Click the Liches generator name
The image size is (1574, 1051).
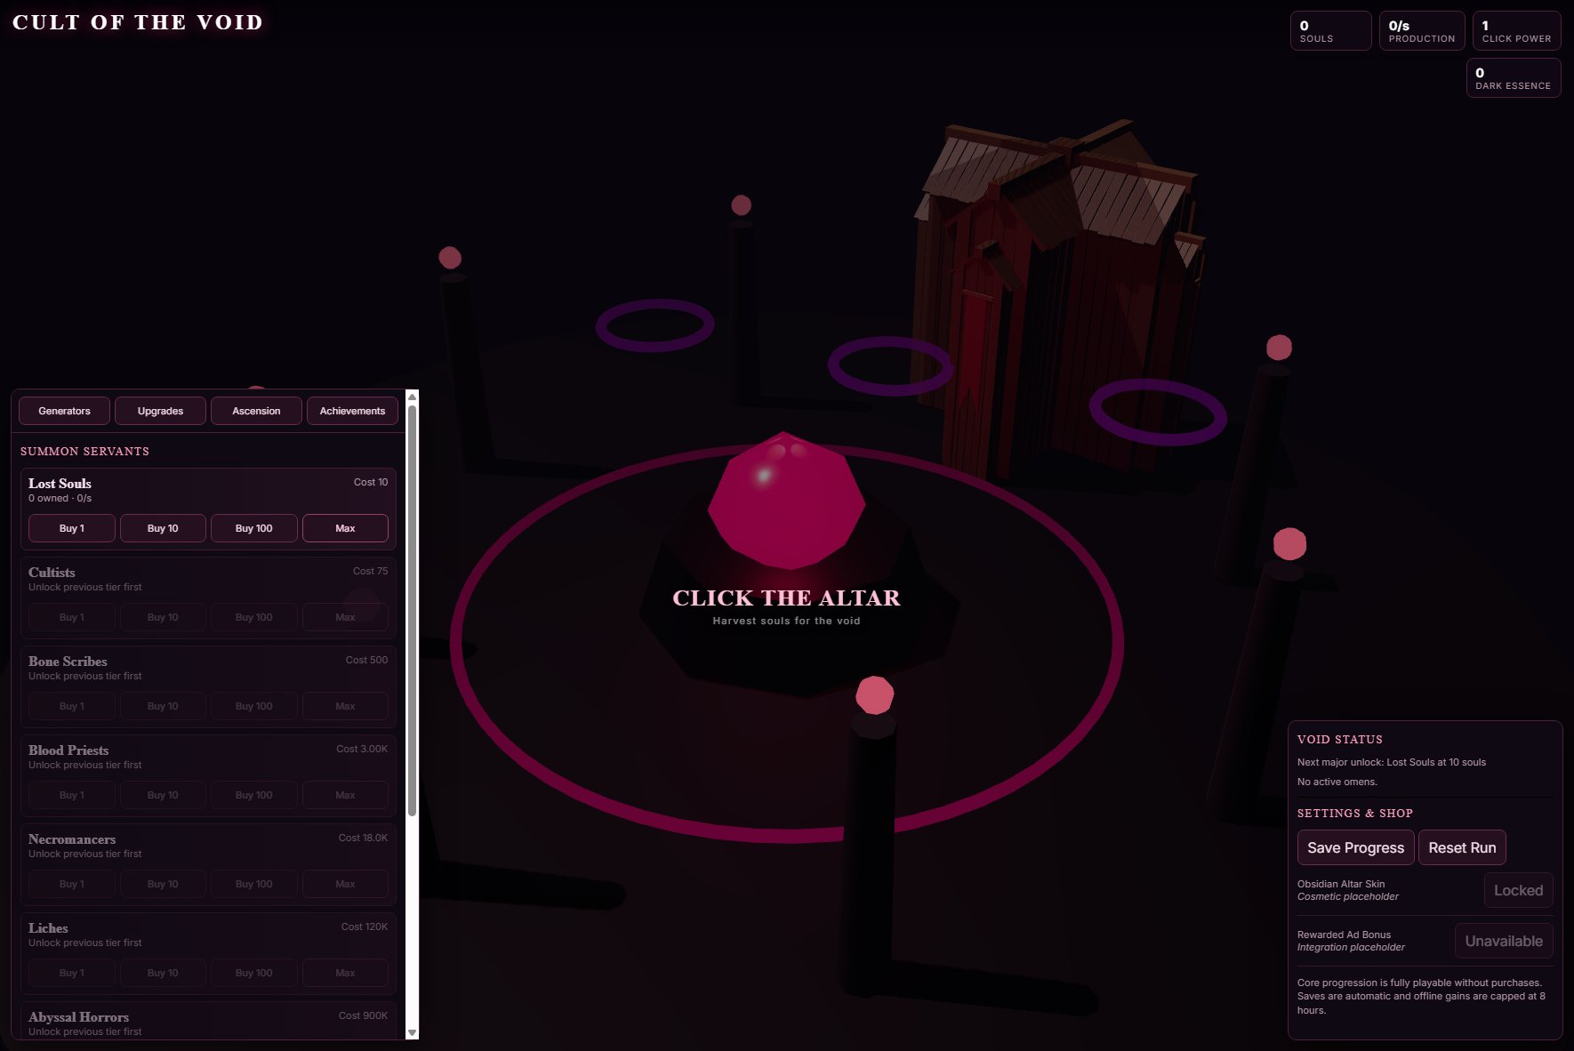[x=48, y=927]
